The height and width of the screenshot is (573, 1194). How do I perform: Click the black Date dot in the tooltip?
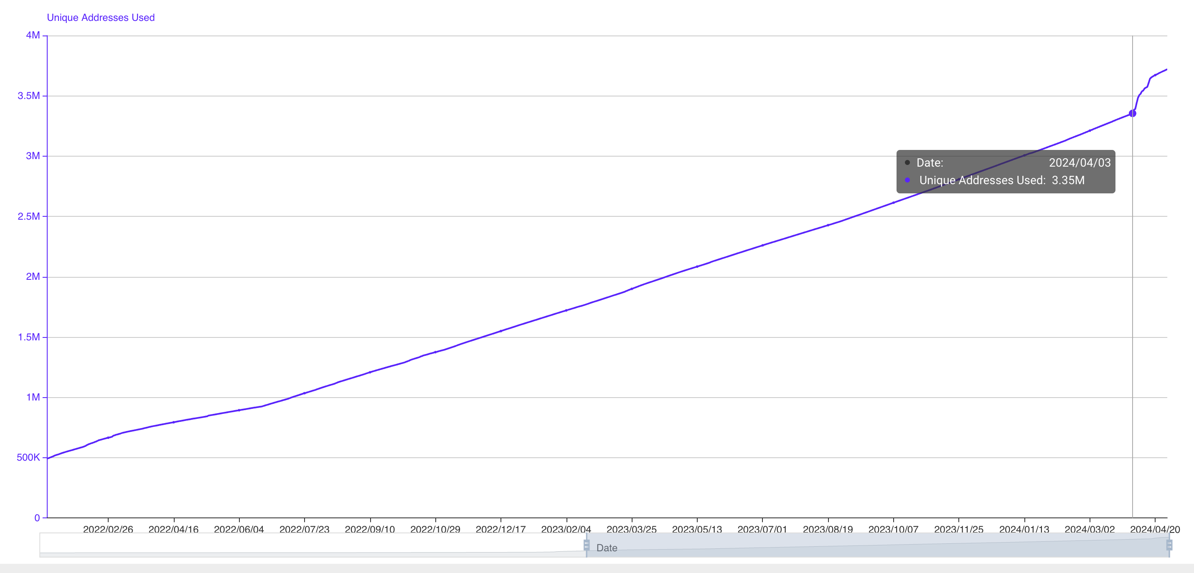pos(907,162)
